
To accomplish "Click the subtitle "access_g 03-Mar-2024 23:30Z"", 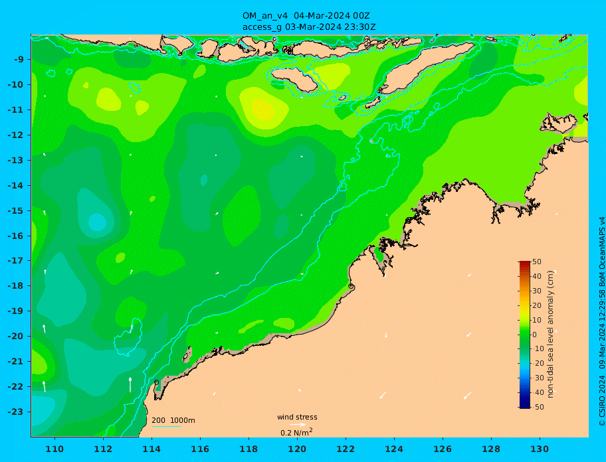I will (309, 27).
